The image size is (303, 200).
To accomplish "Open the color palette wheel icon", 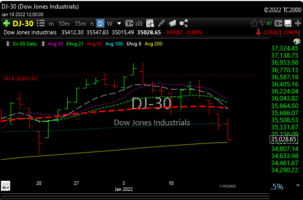I will click(x=296, y=41).
